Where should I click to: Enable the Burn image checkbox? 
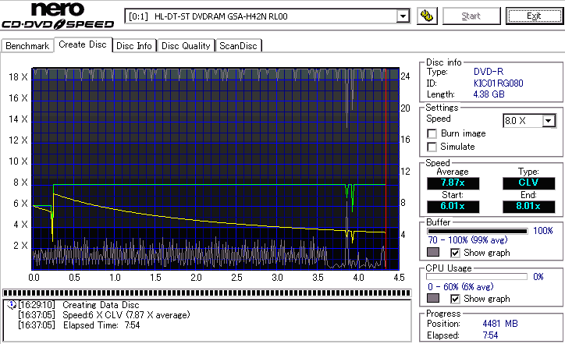(432, 133)
